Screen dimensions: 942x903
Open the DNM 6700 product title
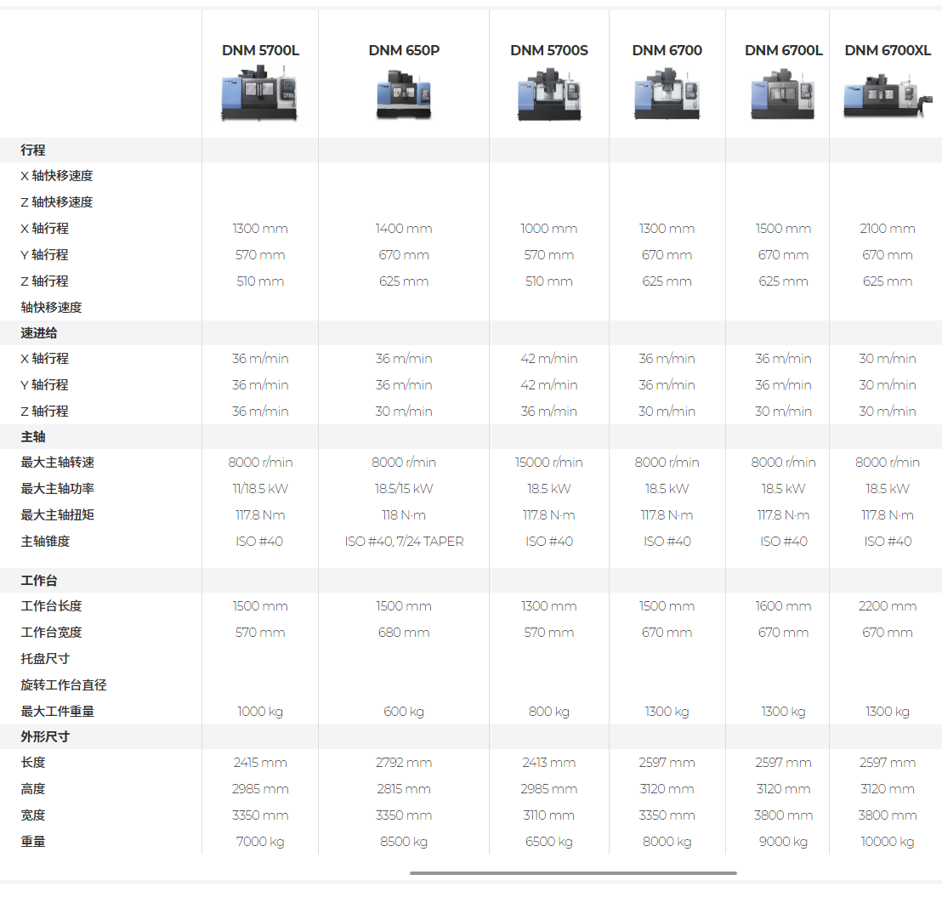pyautogui.click(x=667, y=50)
